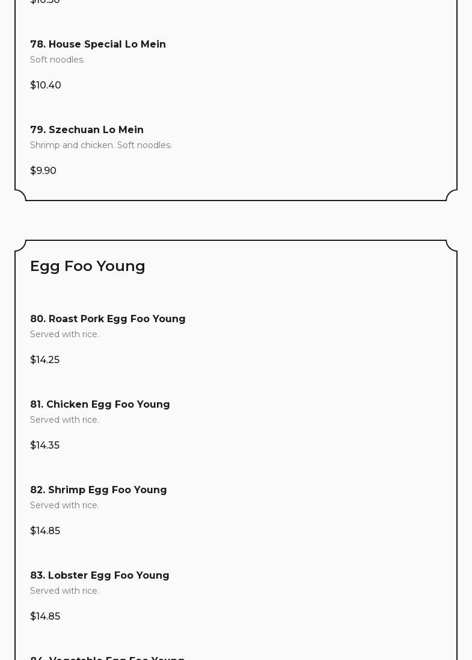Open 83. Lobster Egg Foo Young
Image resolution: width=472 pixels, height=660 pixels.
(x=100, y=576)
